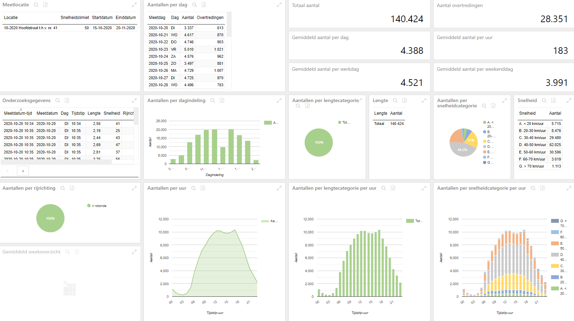Export Aantallen per rijrichting to Excel
The height and width of the screenshot is (321, 574).
72,188
